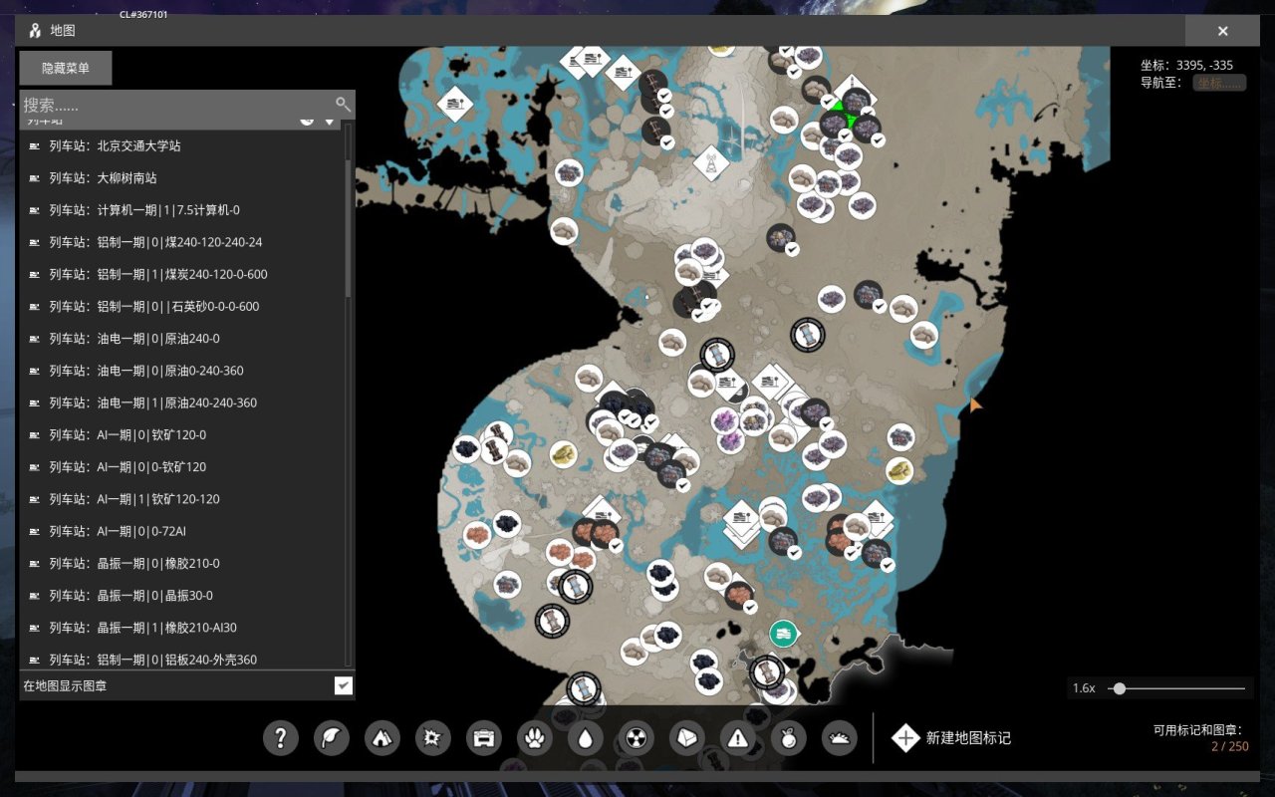The width and height of the screenshot is (1275, 797).
Task: Select 列车站: 晶振一期|0|橡胶210-0
Action: [x=181, y=564]
